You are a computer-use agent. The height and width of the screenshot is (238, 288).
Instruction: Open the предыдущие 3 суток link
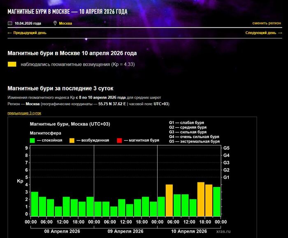(x=24, y=113)
